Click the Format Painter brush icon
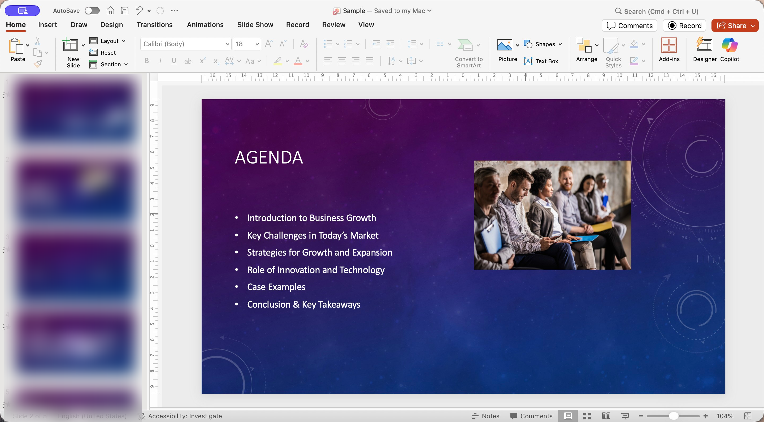This screenshot has height=422, width=764. click(x=38, y=63)
